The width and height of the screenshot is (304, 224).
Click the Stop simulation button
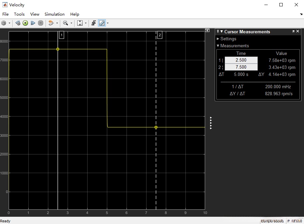tap(41, 23)
